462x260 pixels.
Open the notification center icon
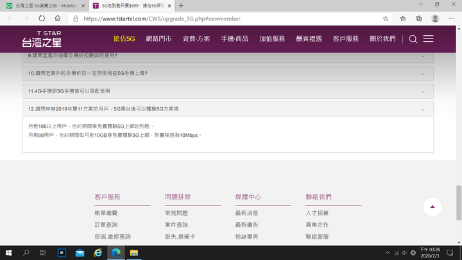tap(450, 253)
